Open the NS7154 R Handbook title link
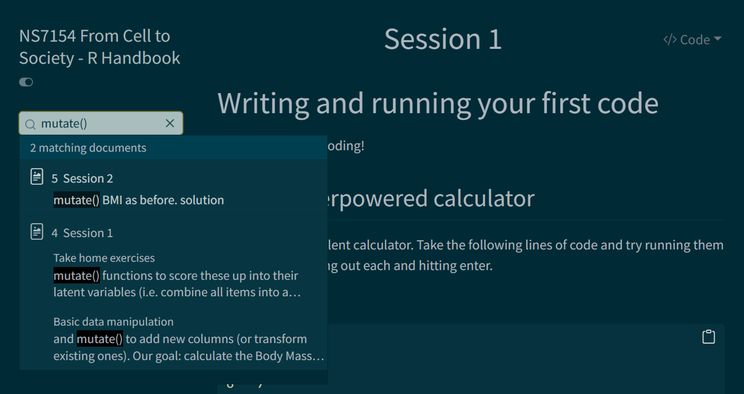Image resolution: width=744 pixels, height=394 pixels. 99,47
